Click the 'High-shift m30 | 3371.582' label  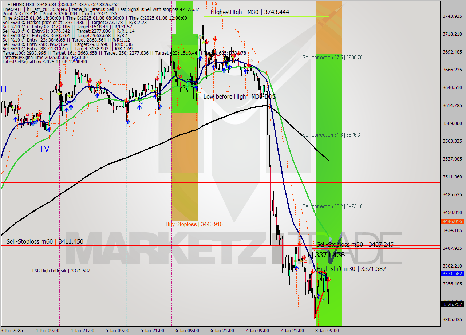click(x=351, y=269)
